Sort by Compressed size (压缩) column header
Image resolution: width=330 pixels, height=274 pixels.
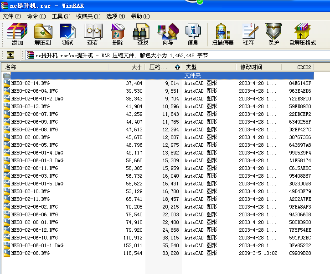point(159,67)
